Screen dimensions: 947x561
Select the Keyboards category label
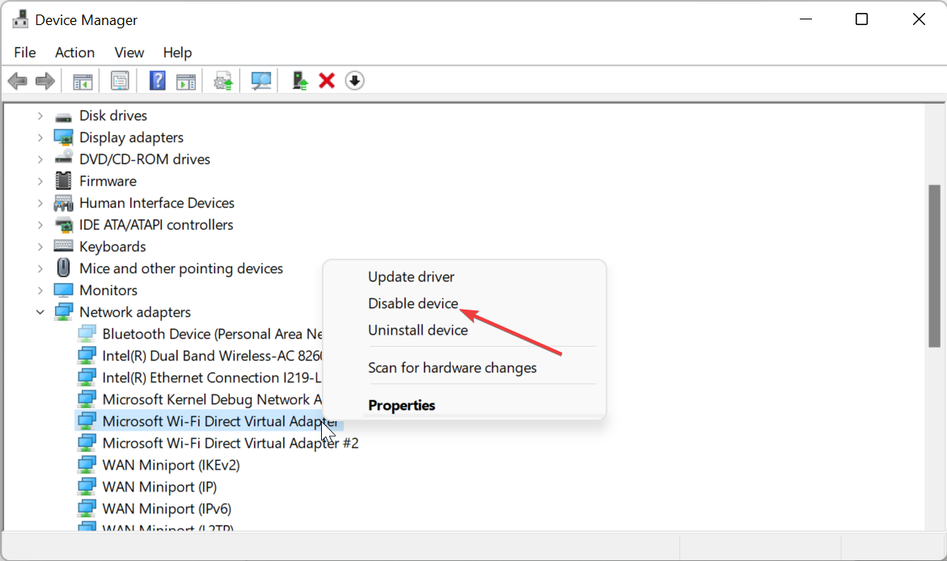(112, 247)
